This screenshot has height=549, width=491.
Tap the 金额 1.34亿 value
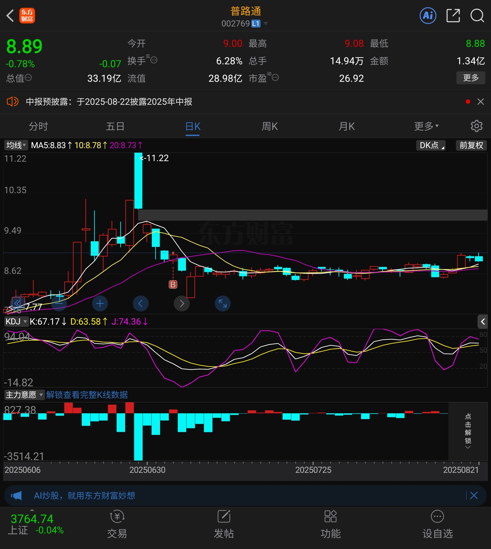(471, 61)
